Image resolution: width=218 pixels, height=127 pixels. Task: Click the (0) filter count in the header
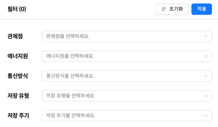pyautogui.click(x=22, y=9)
